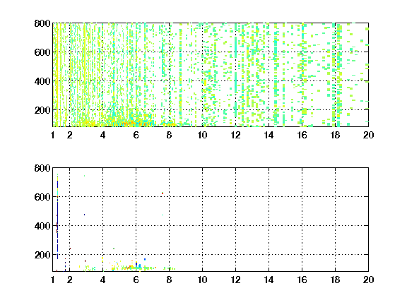Click the red dot near 620 in lower plot
The width and height of the screenshot is (407, 305).
point(163,193)
